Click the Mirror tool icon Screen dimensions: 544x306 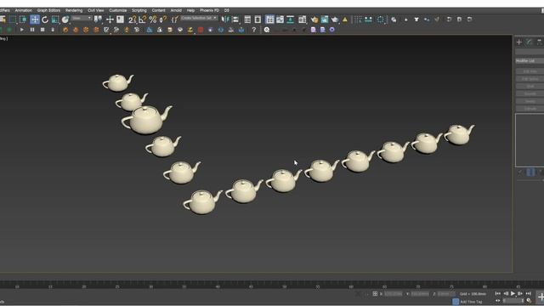point(225,20)
